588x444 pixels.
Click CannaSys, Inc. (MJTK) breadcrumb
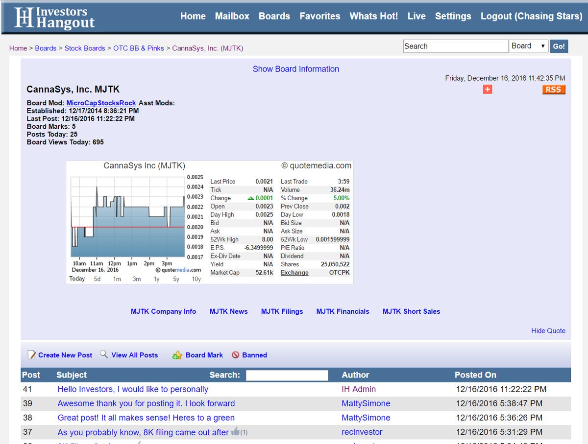(x=208, y=48)
